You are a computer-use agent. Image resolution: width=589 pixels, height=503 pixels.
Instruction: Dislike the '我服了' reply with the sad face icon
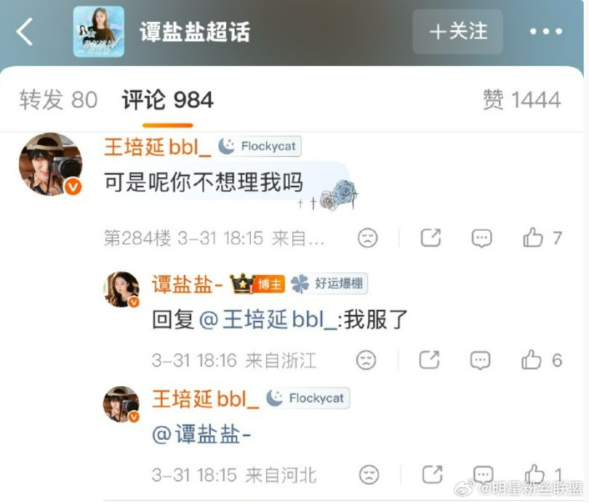[366, 360]
